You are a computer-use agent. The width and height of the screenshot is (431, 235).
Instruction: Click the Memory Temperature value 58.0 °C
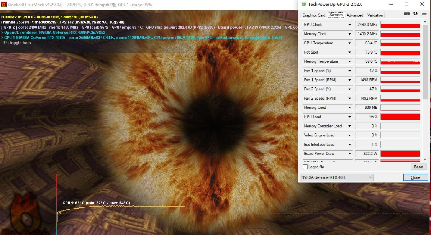[367, 61]
